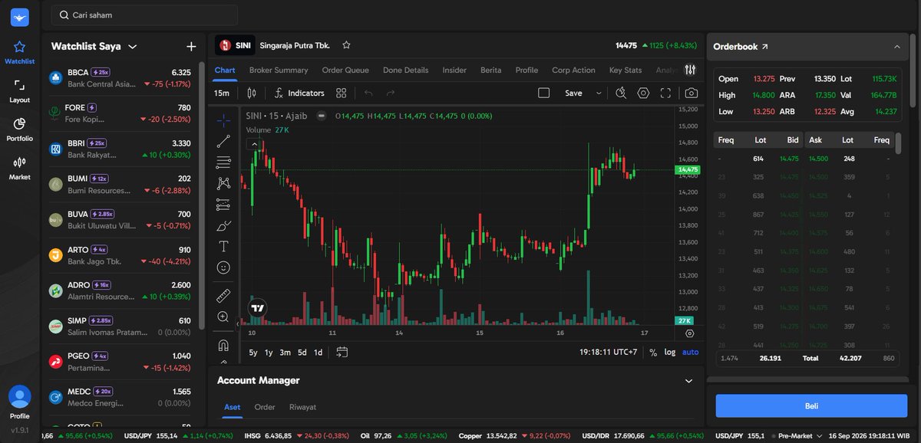Open the emoji icons tool
Image resolution: width=921 pixels, height=443 pixels.
point(223,267)
